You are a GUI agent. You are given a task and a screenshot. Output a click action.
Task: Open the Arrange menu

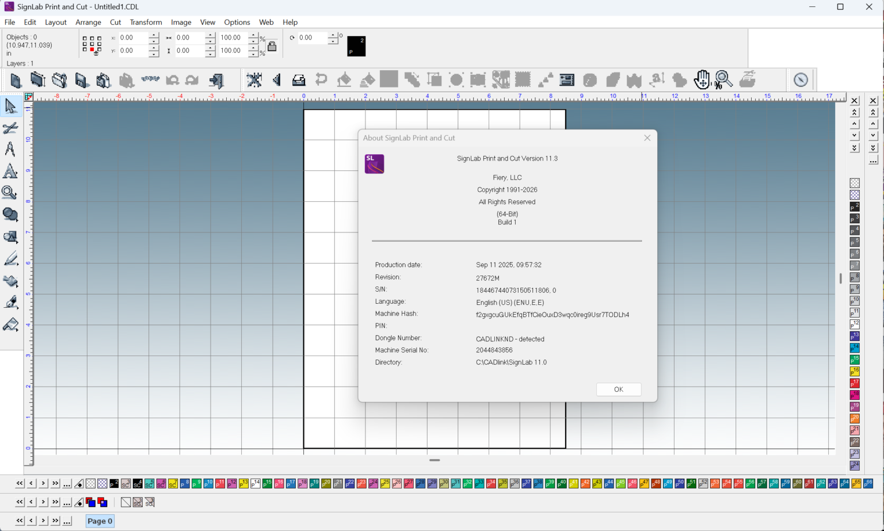pos(88,22)
